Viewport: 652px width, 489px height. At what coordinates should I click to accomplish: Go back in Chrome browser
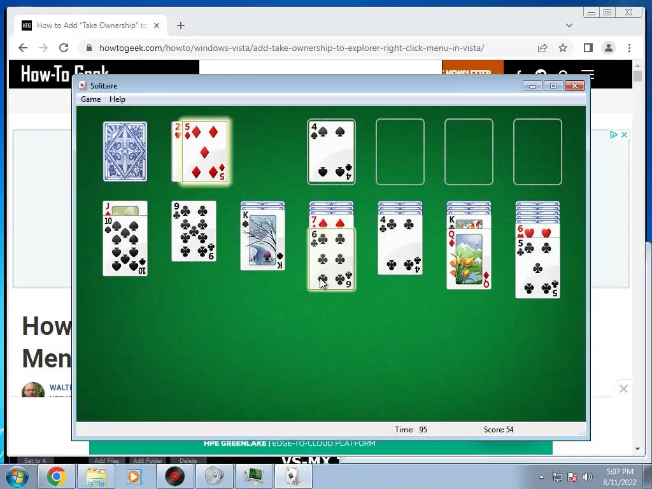[x=23, y=48]
